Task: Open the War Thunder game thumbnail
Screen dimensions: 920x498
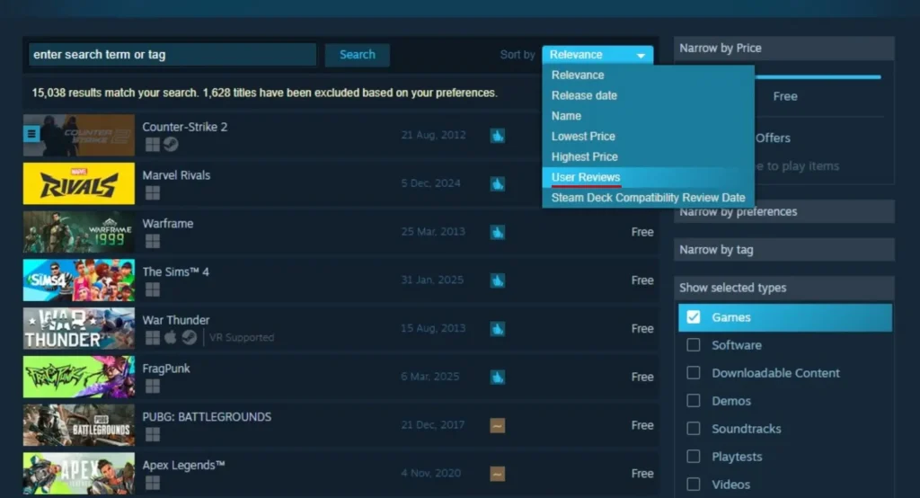Action: [79, 329]
